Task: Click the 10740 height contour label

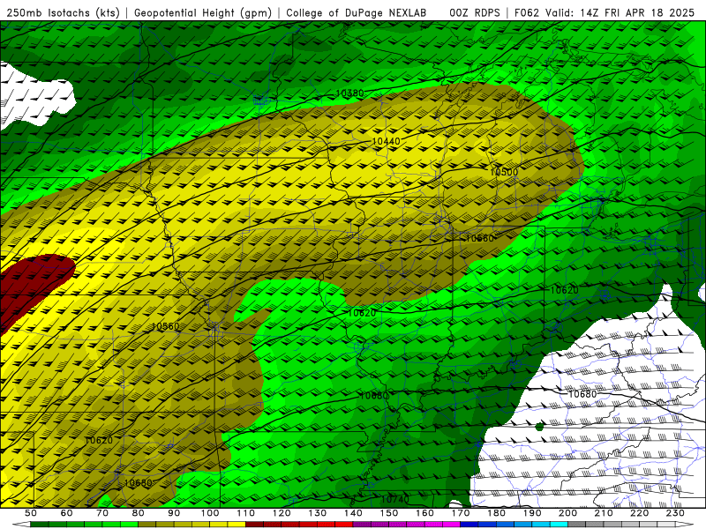Action: pyautogui.click(x=394, y=499)
